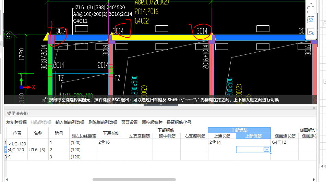The image size is (326, 182).
Task: Select the 左支座钢筋 column header
Action: click(139, 136)
